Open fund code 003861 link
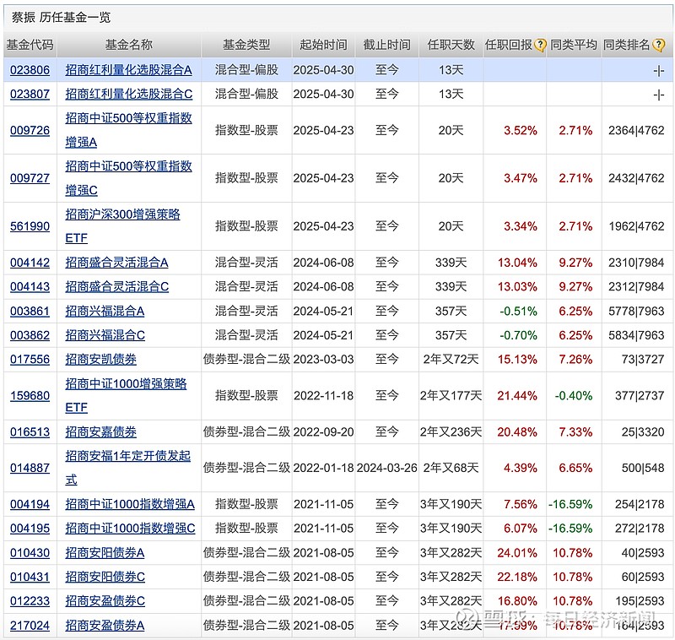675x640 pixels. (30, 312)
